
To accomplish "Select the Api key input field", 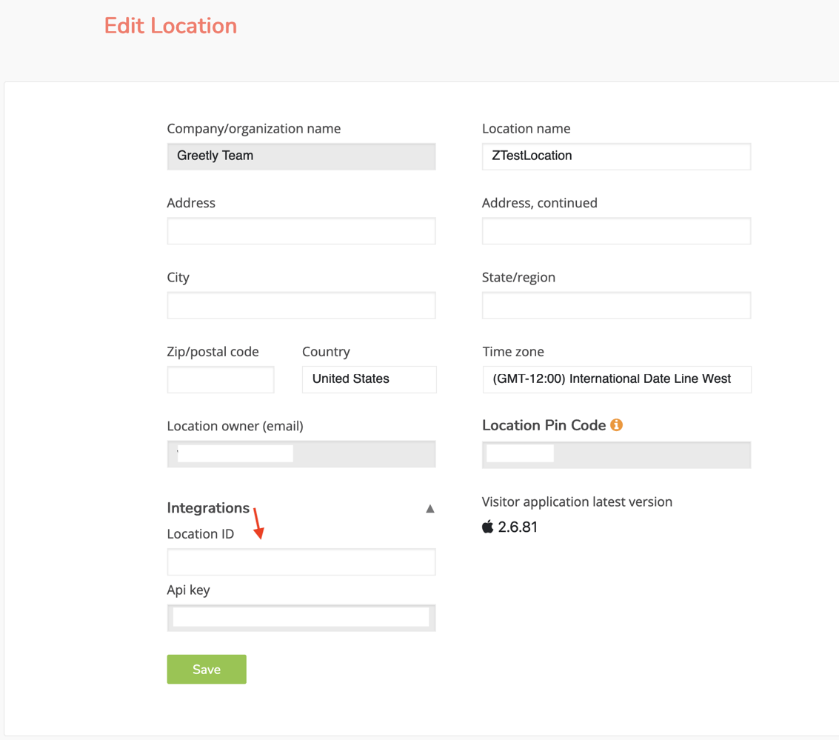I will (x=301, y=617).
